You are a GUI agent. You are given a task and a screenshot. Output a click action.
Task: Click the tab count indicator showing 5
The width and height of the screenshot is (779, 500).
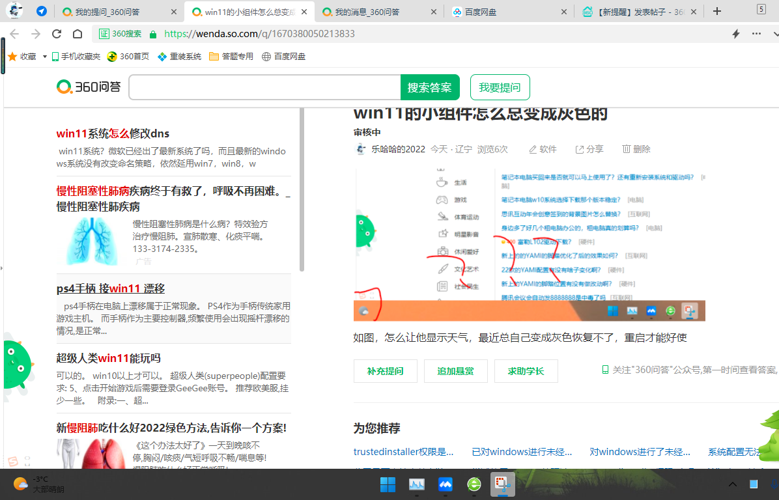pyautogui.click(x=761, y=9)
